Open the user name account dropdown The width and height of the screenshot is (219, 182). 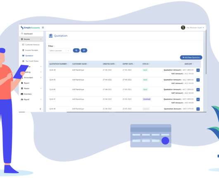point(195,28)
